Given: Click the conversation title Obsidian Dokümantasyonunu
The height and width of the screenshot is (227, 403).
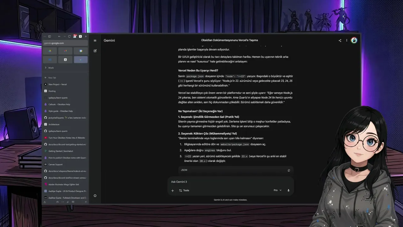Looking at the screenshot, I should coord(230,40).
